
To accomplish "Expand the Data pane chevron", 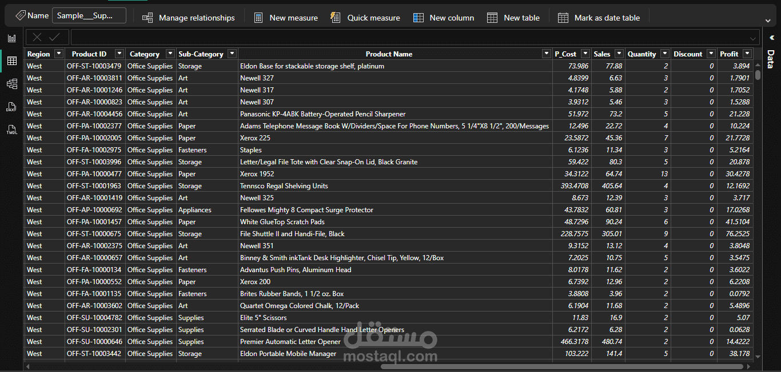I will coord(771,37).
